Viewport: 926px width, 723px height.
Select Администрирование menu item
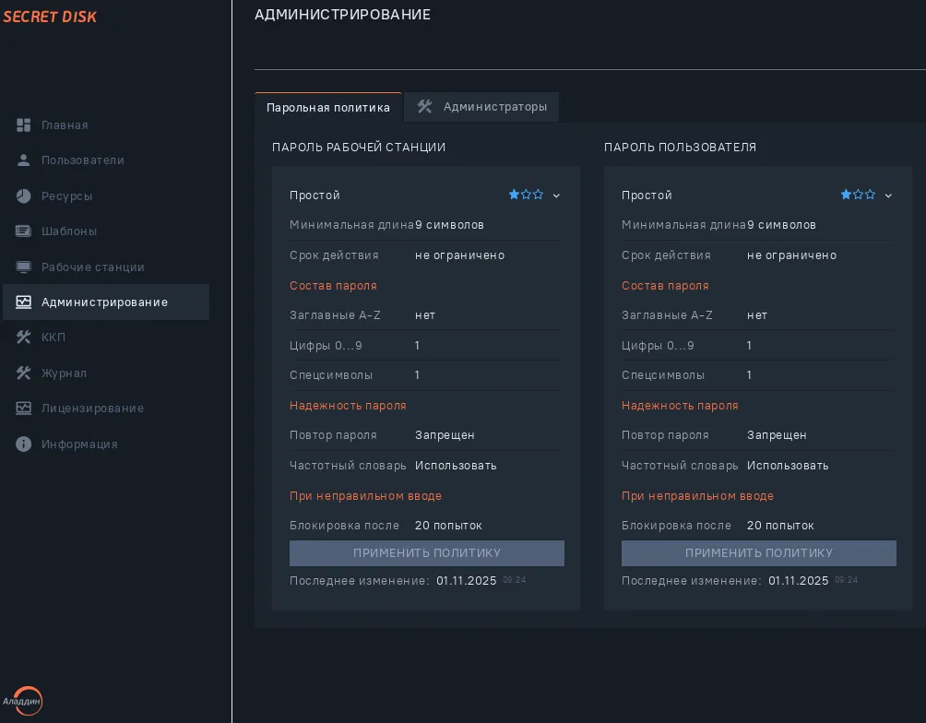coord(106,302)
